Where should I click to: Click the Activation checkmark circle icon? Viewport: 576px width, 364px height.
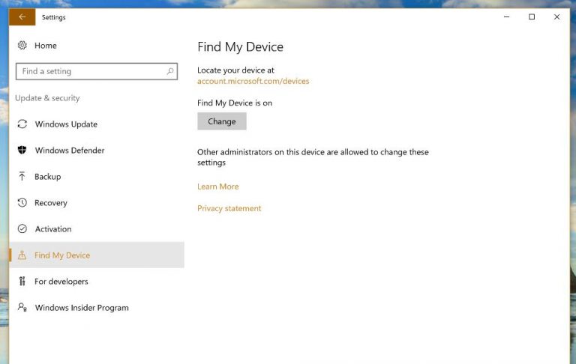22,229
